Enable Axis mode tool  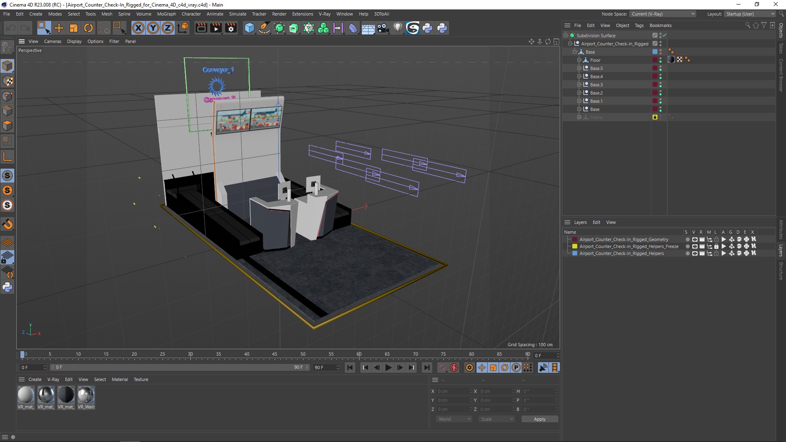tap(7, 157)
